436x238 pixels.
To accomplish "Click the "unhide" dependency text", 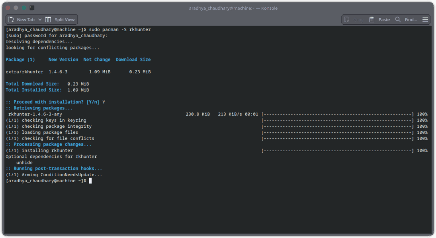I will [x=24, y=163].
